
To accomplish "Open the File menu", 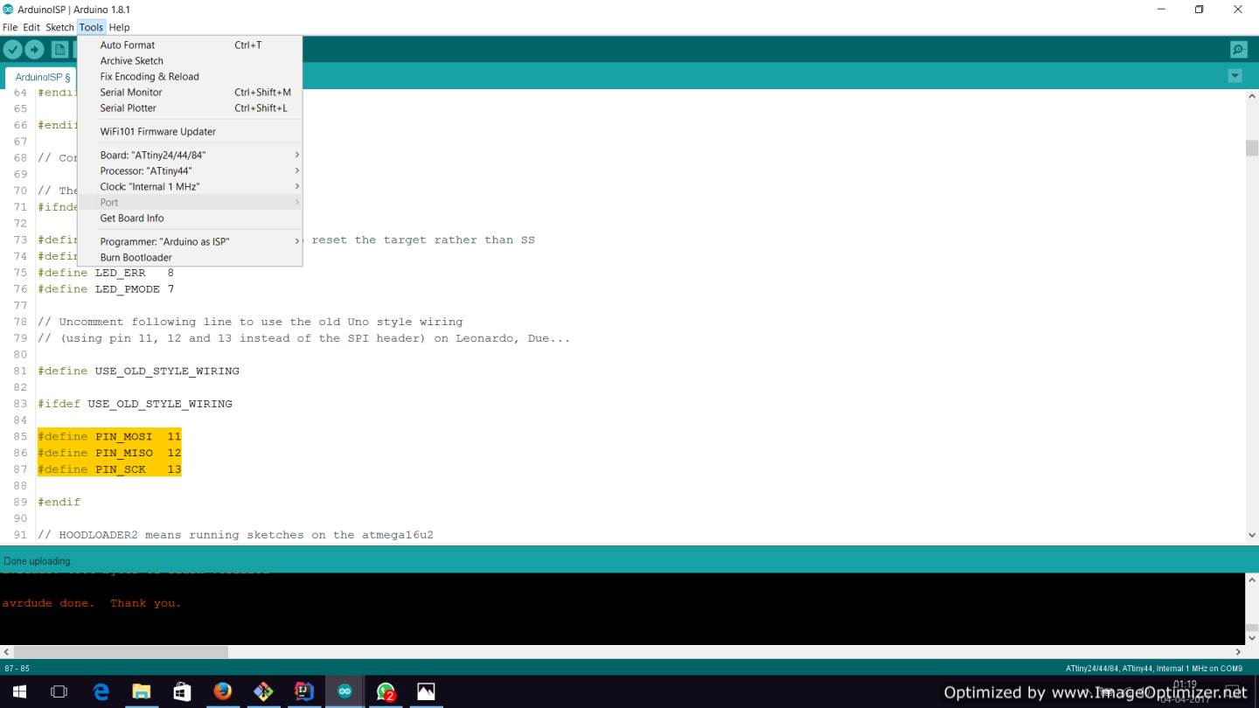I will click(10, 27).
